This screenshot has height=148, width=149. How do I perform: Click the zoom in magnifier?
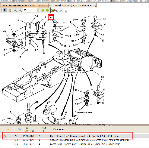tap(15, 10)
